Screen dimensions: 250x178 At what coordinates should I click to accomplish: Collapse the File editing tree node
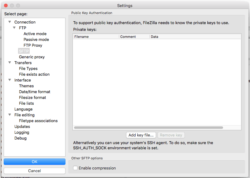tap(10, 115)
